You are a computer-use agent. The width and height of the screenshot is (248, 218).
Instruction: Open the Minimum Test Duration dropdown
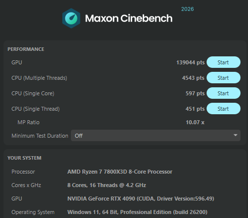(156, 136)
